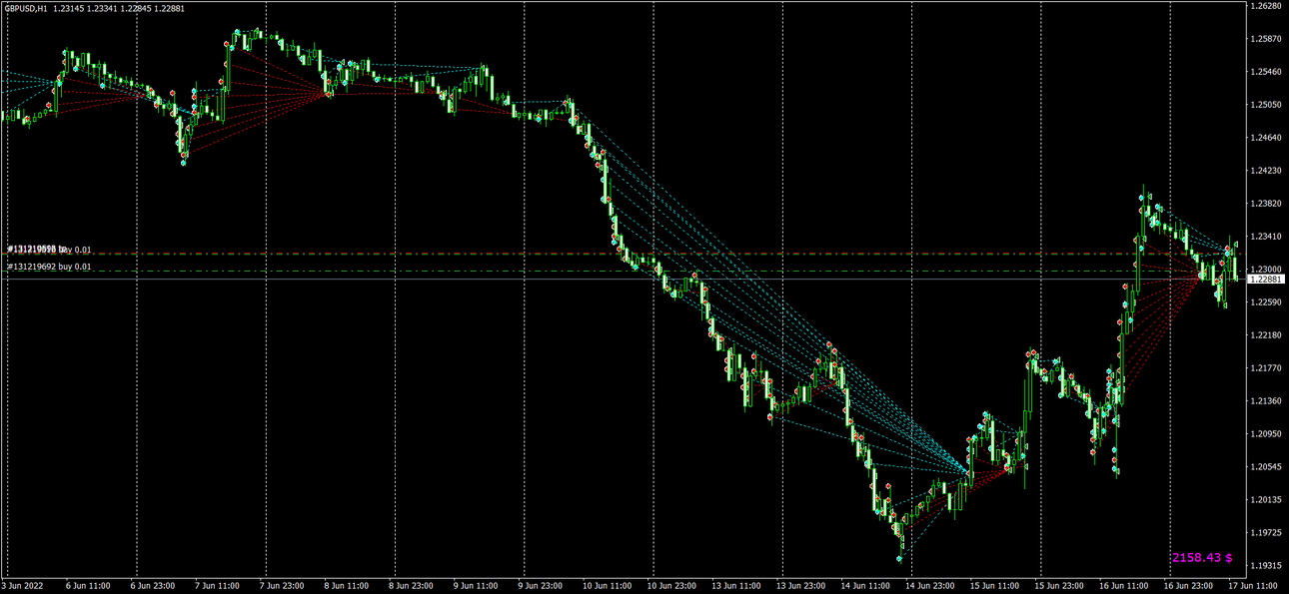Click price axis label 1.21770

(x=1266, y=368)
